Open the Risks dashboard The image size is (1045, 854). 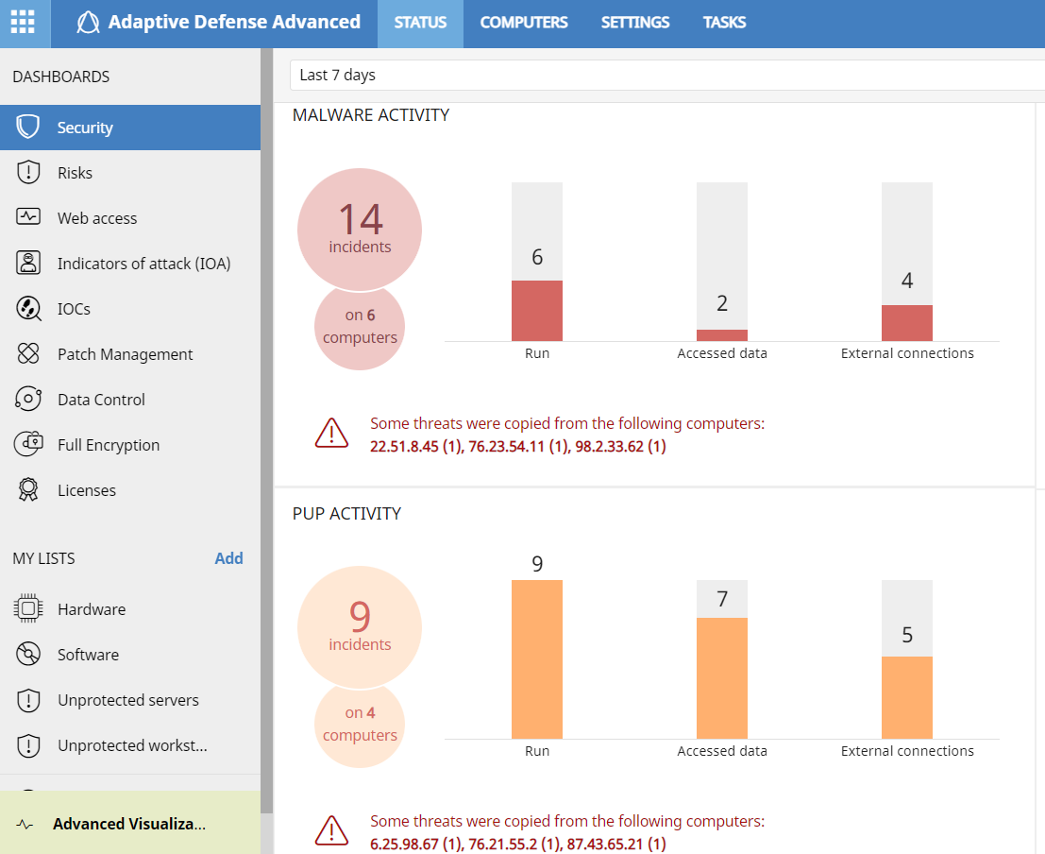130,173
